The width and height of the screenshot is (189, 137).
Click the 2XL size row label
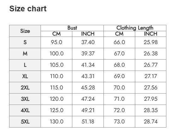click(25, 88)
